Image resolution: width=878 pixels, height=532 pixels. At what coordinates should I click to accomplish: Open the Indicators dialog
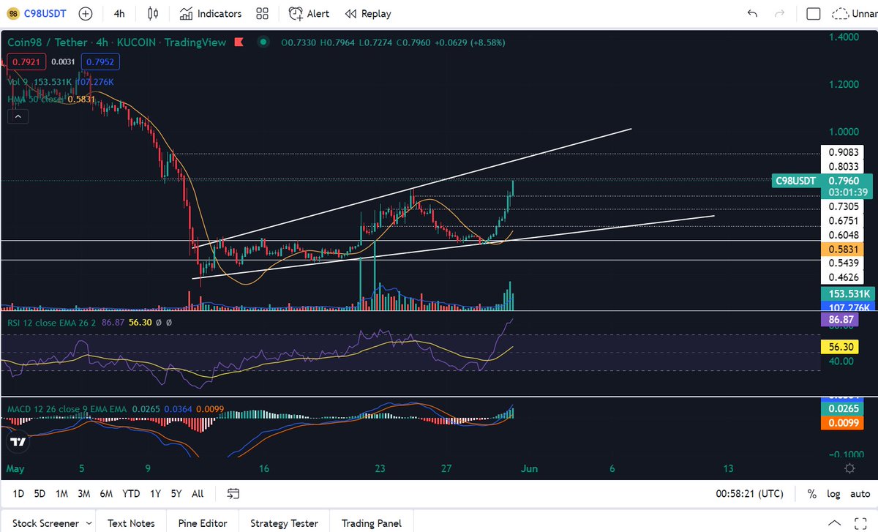[211, 13]
